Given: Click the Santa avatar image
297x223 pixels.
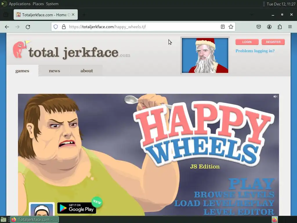Looking at the screenshot, I should pyautogui.click(x=205, y=55).
